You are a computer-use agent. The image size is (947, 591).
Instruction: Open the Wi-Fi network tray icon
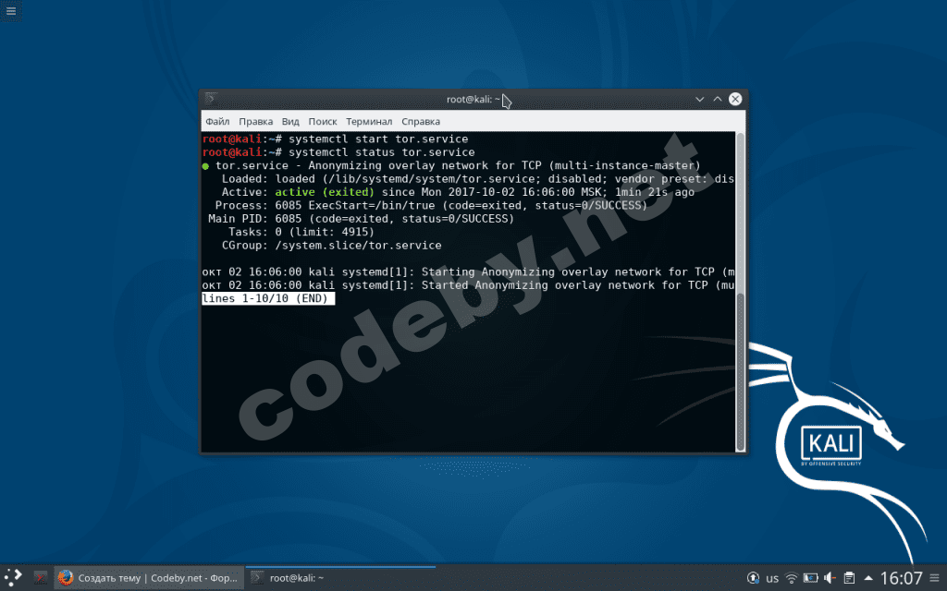tap(792, 578)
